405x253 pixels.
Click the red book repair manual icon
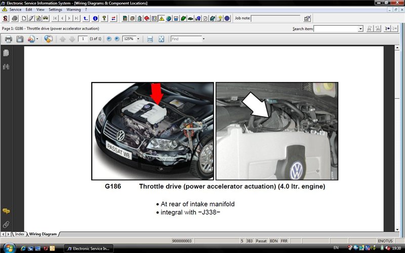[147, 18]
